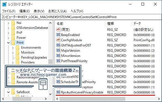Select the RpcAuthnLevelPrivacyEnable value name
Image resolution: width=162 pixels, height=102 pixels.
tap(82, 92)
